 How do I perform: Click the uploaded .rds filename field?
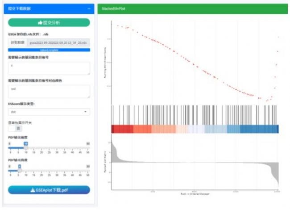(x=58, y=43)
